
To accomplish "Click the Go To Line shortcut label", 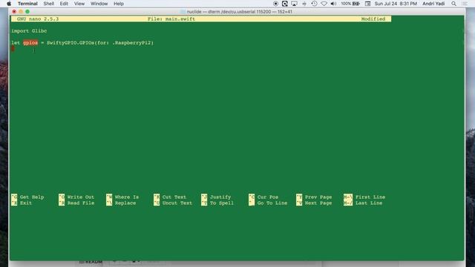I will pos(272,202).
